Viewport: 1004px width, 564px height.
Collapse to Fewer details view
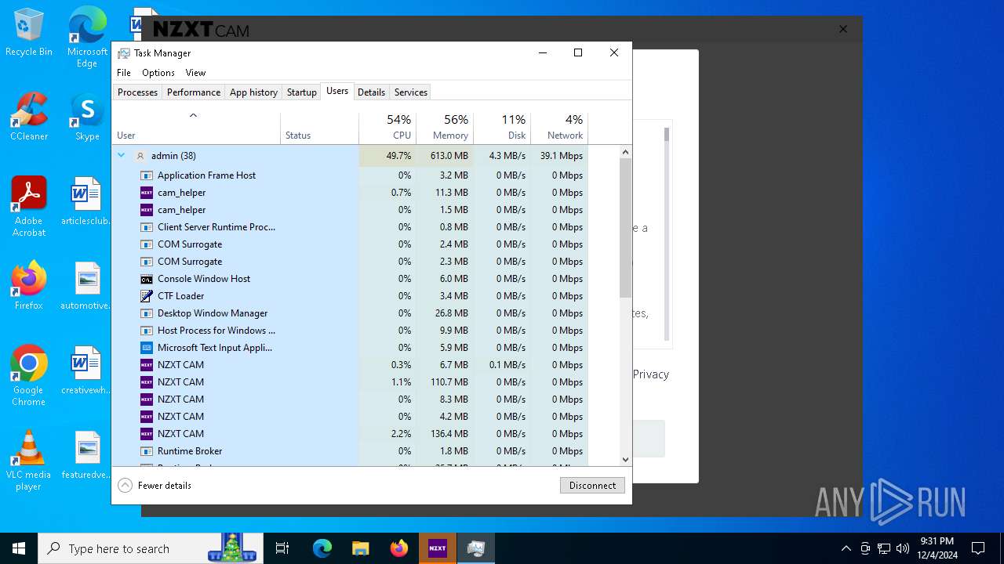(155, 486)
